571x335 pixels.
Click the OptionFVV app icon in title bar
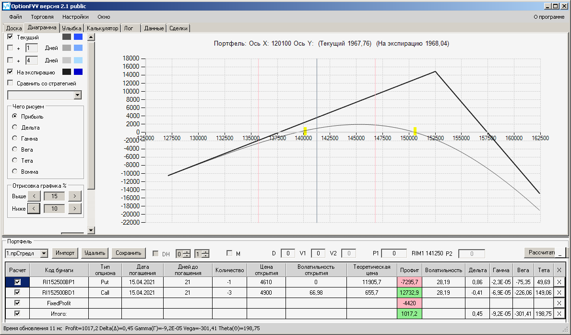[x=6, y=6]
